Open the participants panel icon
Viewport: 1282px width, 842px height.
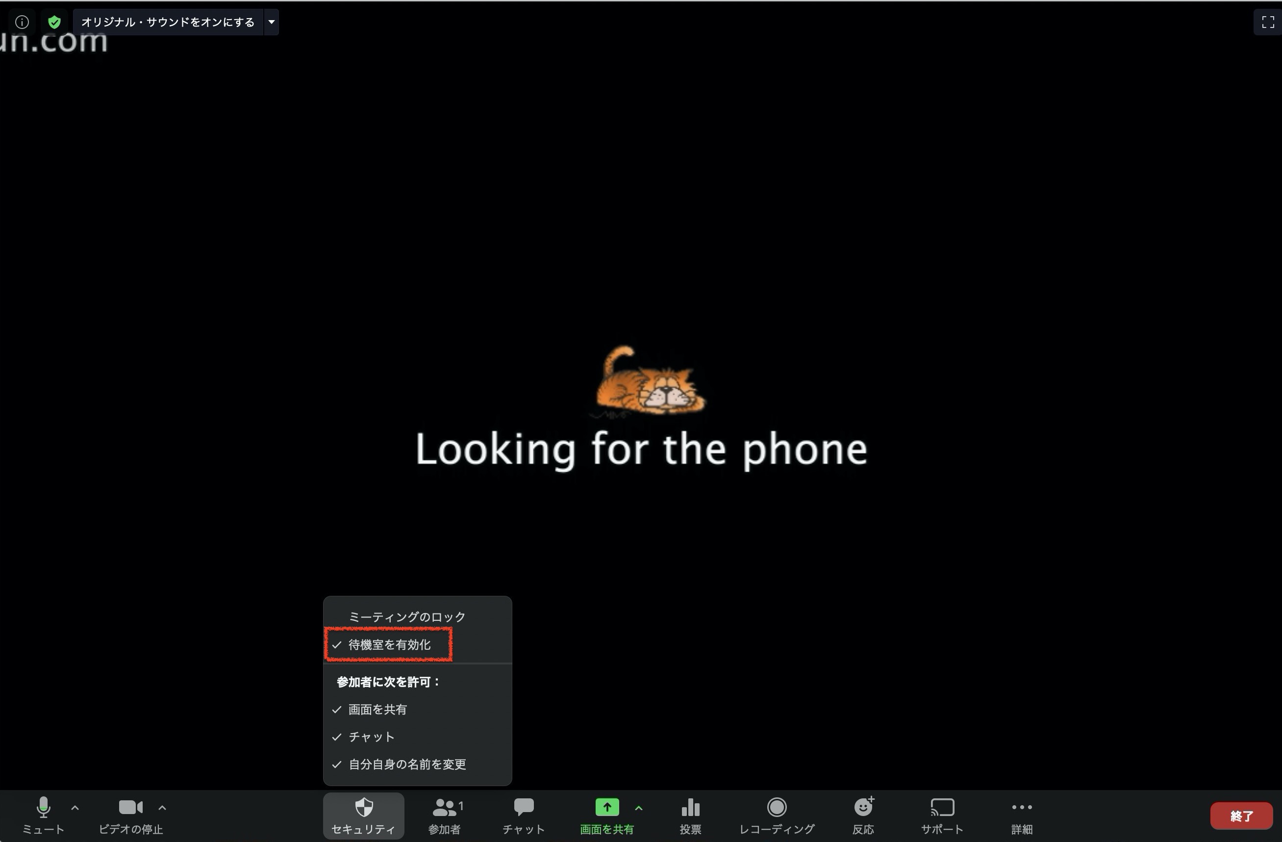pyautogui.click(x=445, y=808)
